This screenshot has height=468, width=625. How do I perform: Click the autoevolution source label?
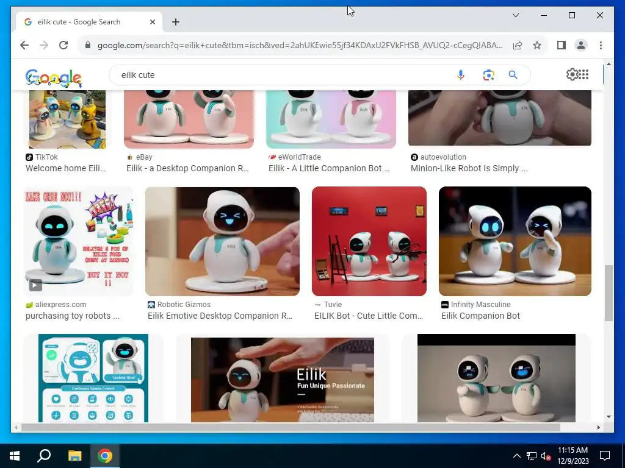click(x=443, y=157)
